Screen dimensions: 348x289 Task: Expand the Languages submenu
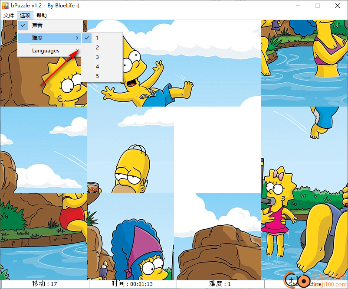[x=50, y=51]
